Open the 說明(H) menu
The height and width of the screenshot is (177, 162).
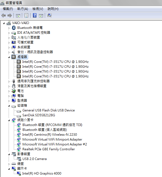(53, 9)
